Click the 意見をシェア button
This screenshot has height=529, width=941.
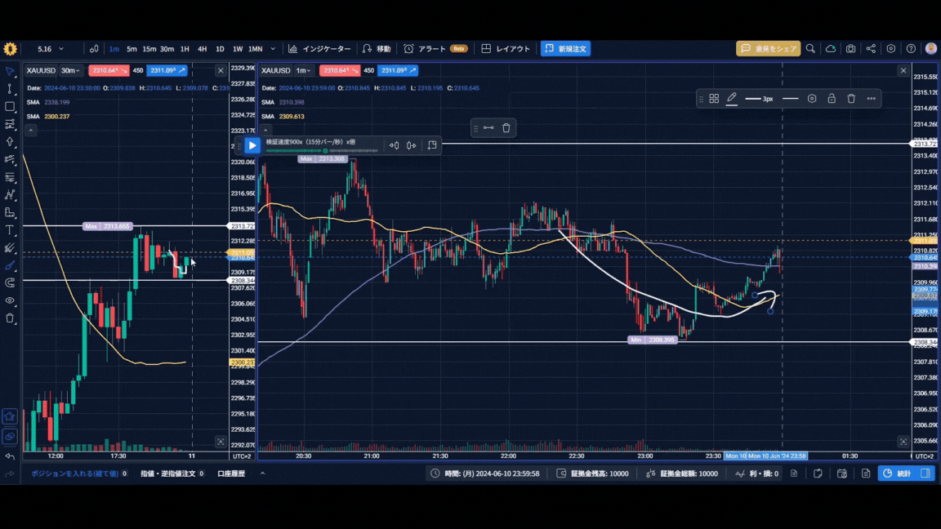(768, 49)
